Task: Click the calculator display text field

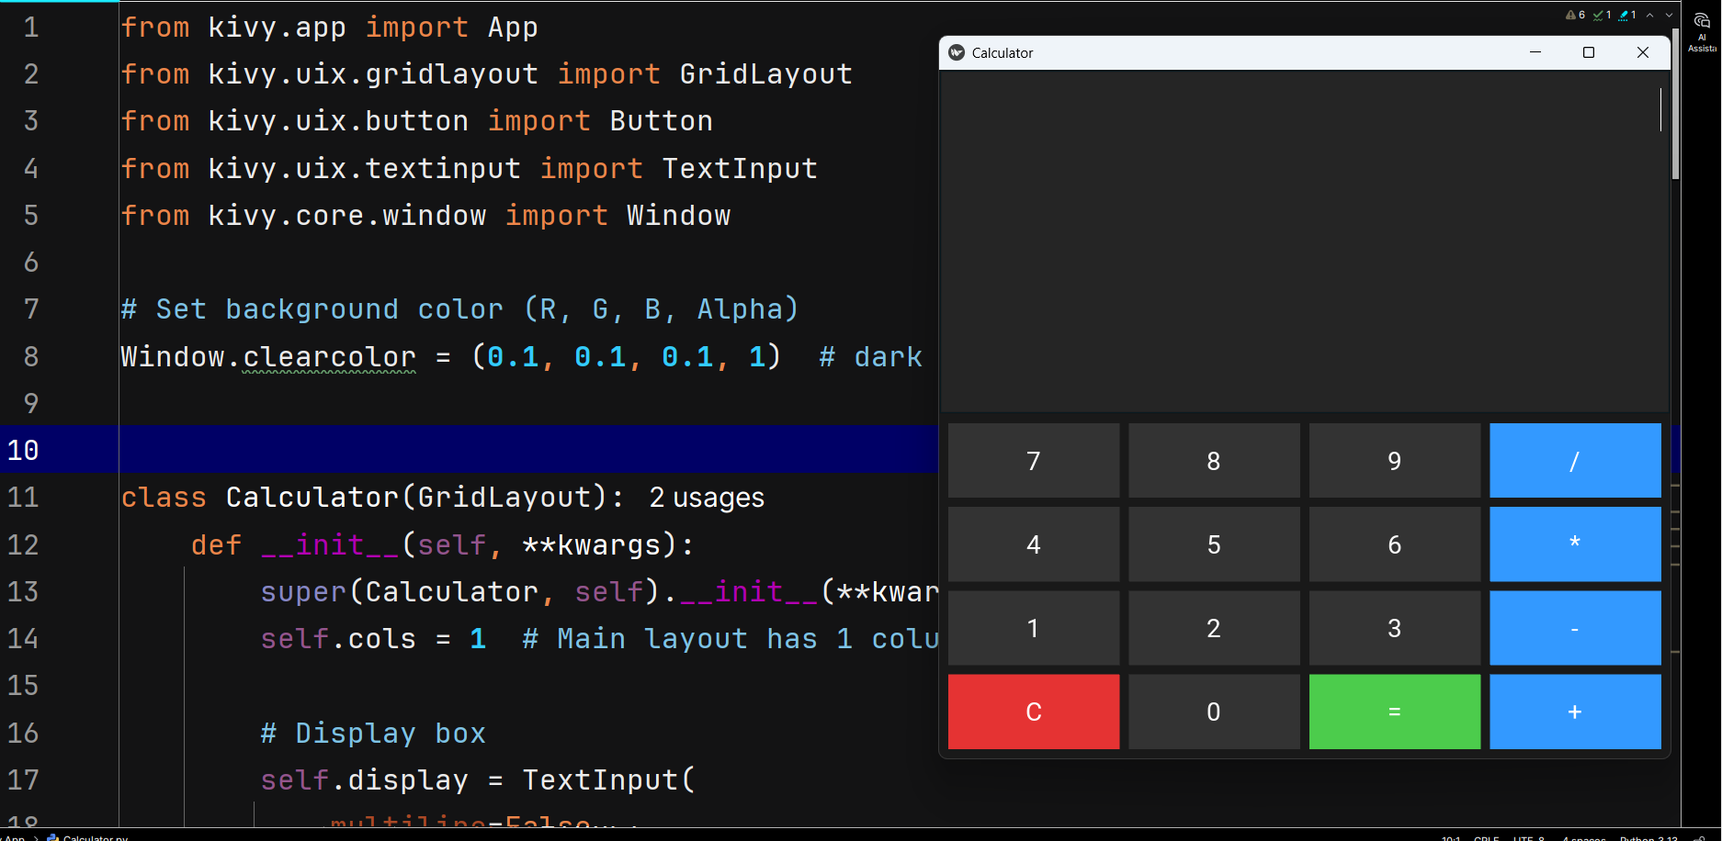Action: click(x=1303, y=241)
